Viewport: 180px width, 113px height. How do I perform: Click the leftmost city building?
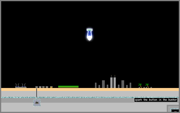(96, 85)
